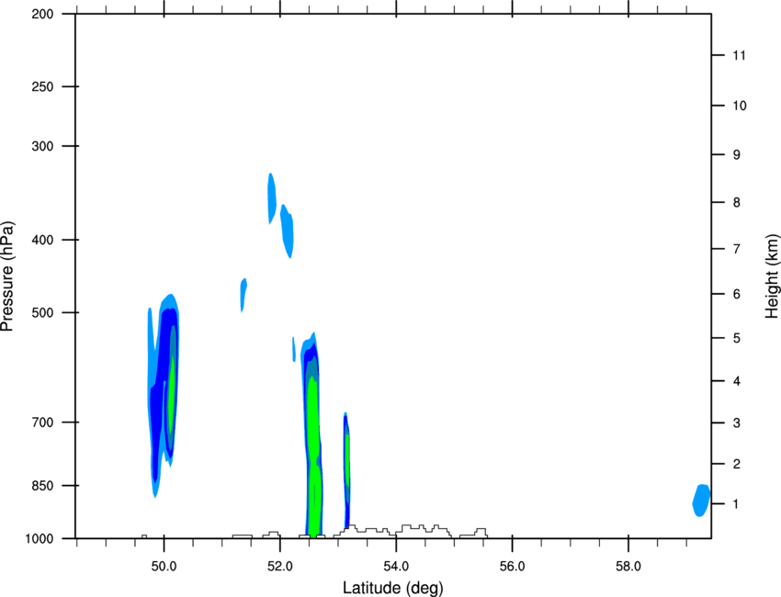
Task: Select the Pressure (hPa) axis title
Action: 7,276
